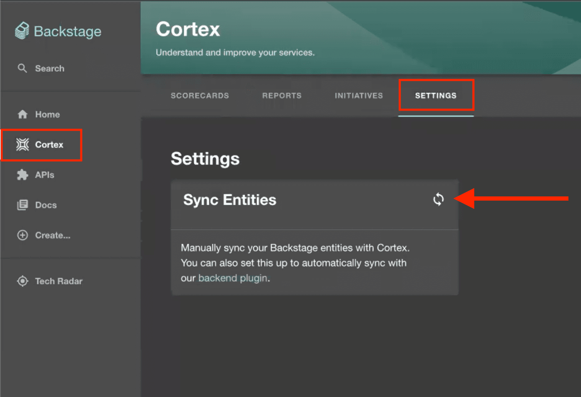Click the Sync Entities refresh icon

pos(438,199)
